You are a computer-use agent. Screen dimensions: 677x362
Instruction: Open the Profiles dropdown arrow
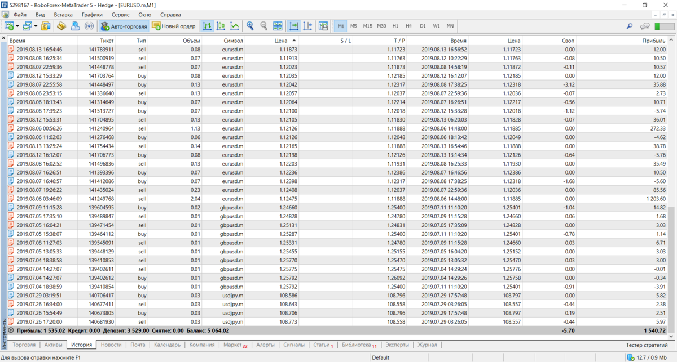[36, 26]
